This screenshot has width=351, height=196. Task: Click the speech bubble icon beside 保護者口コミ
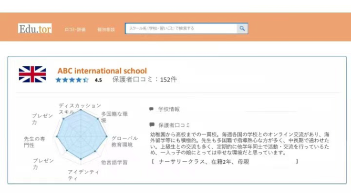(x=152, y=124)
